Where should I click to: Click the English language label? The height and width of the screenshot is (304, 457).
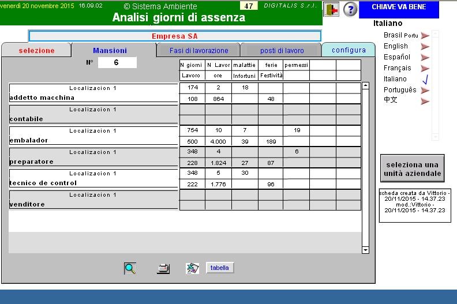pyautogui.click(x=395, y=46)
